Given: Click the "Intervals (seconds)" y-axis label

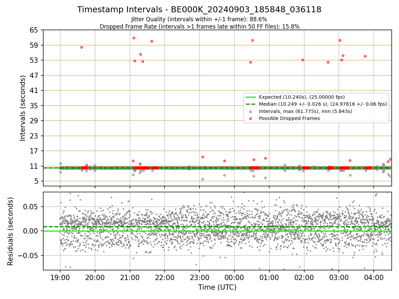Looking at the screenshot, I should (x=23, y=108).
